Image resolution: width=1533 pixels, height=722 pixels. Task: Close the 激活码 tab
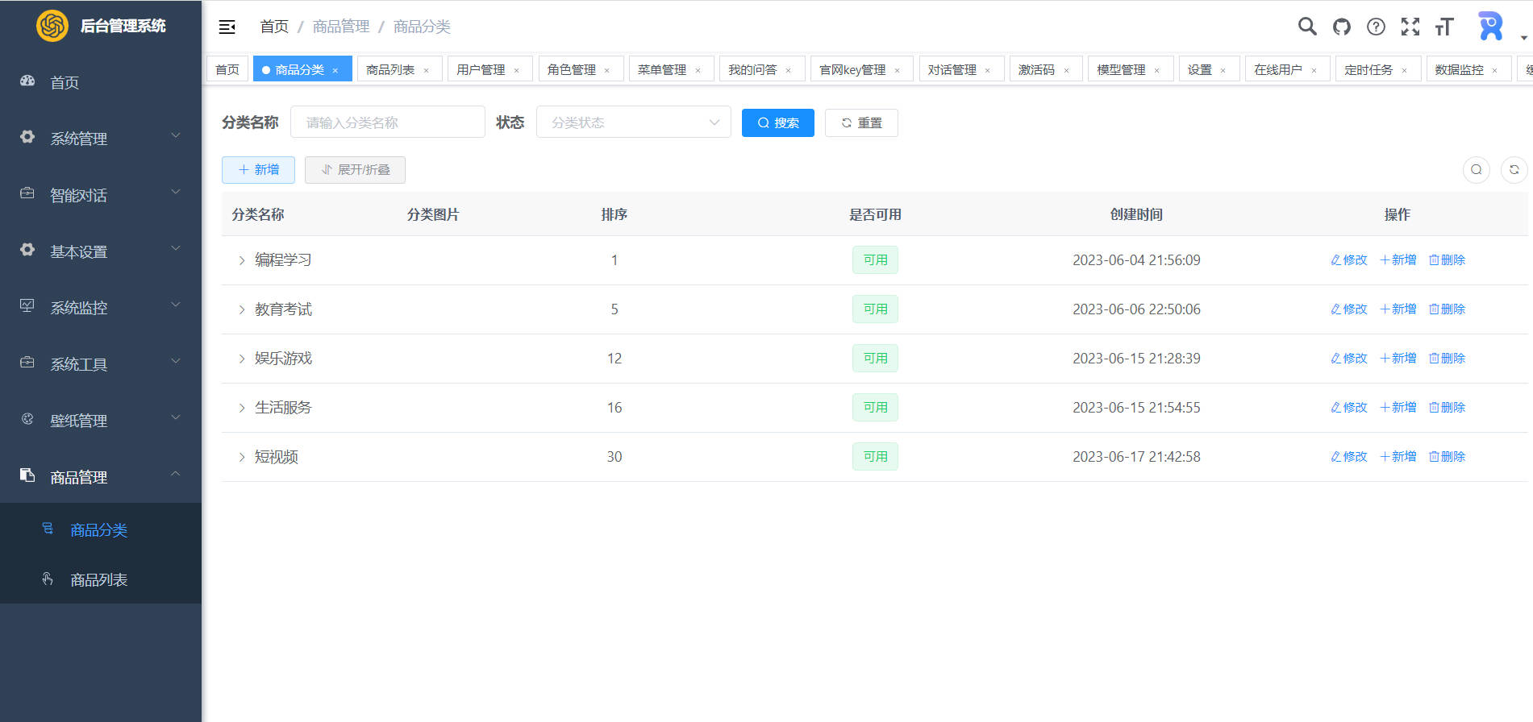point(1066,71)
